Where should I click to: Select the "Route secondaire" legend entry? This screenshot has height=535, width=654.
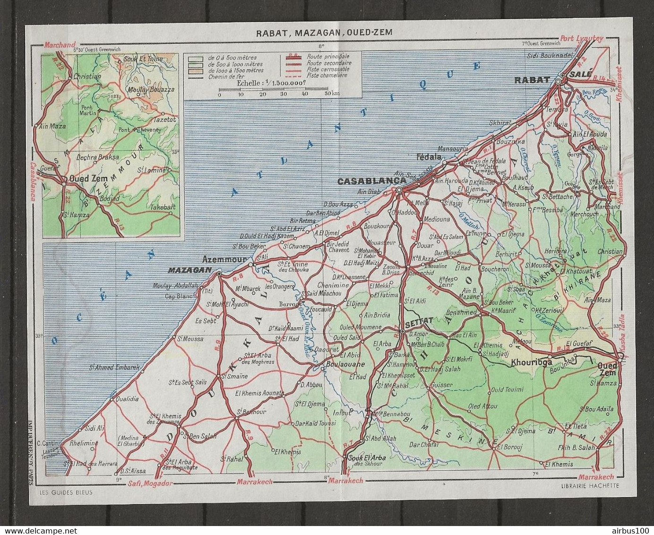click(x=329, y=62)
